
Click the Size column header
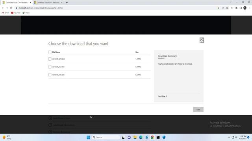coord(137,52)
